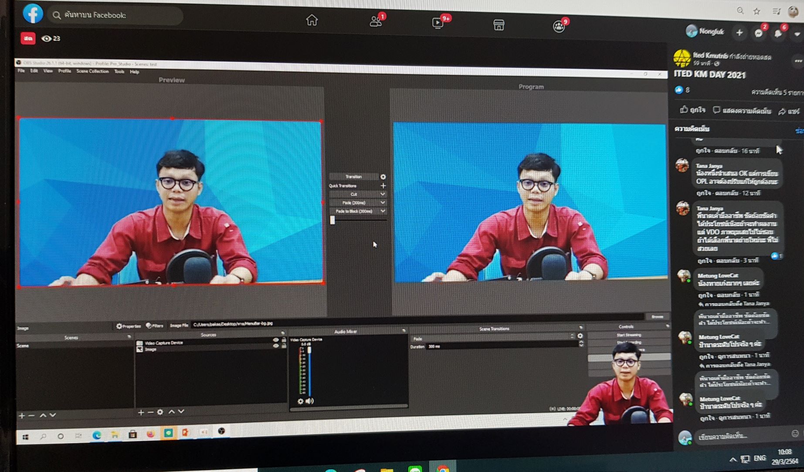Open the source properties gear in Sources panel
Screen dimensions: 804x472
[x=160, y=412]
